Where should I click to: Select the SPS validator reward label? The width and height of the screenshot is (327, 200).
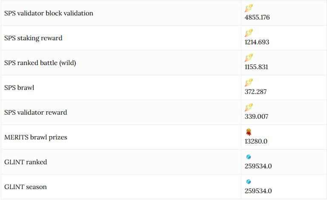point(35,113)
